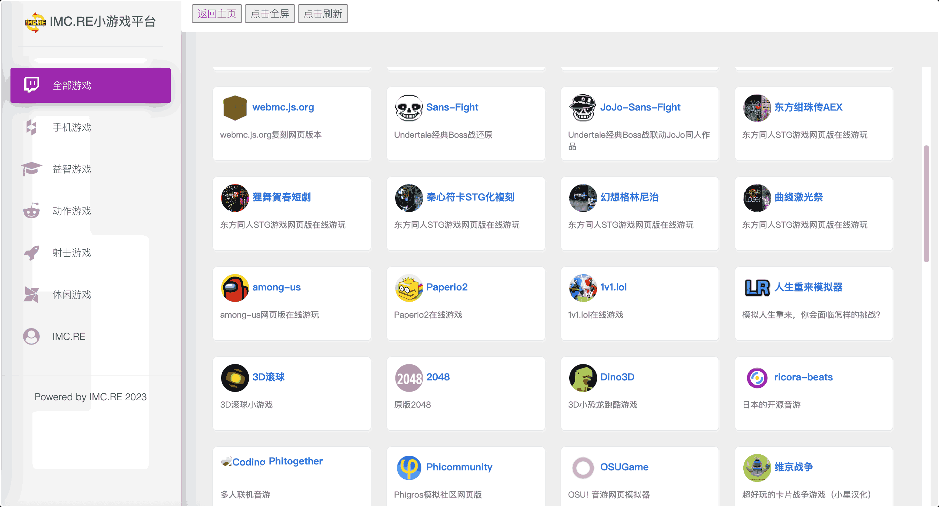
Task: Click the webmc.js.org cube icon
Action: (235, 108)
